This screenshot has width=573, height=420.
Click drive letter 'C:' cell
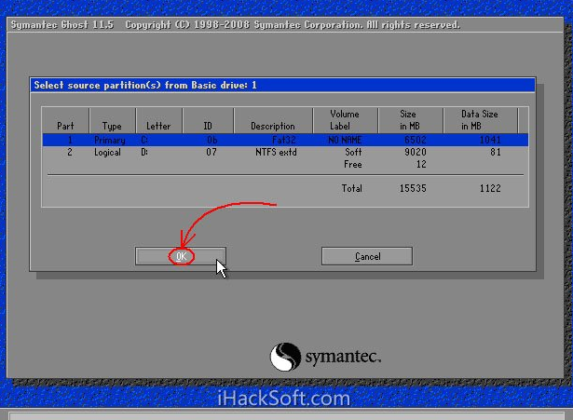coord(144,140)
